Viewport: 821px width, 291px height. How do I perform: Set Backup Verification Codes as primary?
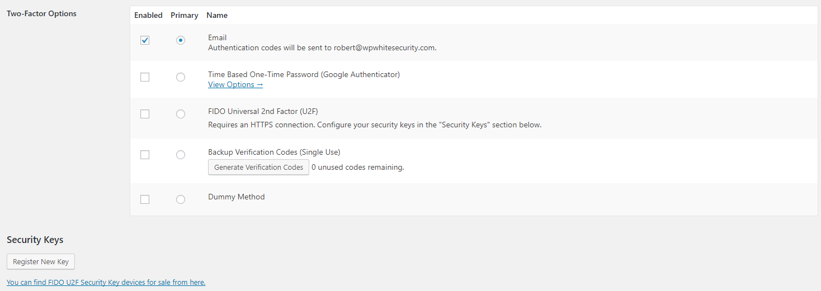point(180,155)
